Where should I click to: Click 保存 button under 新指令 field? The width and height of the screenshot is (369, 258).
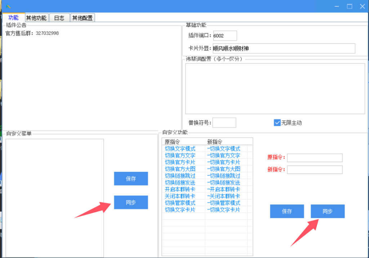287,212
